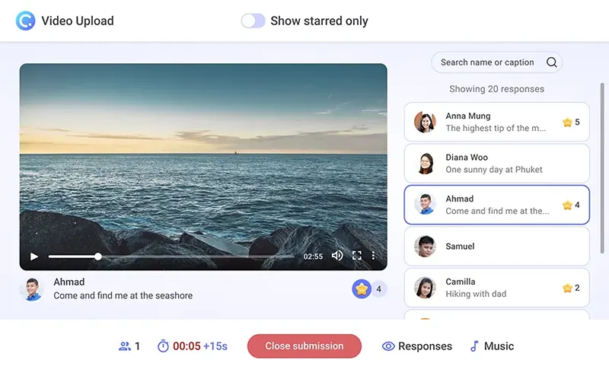The width and height of the screenshot is (609, 373).
Task: Click the 00:05 countdown timer
Action: point(187,346)
